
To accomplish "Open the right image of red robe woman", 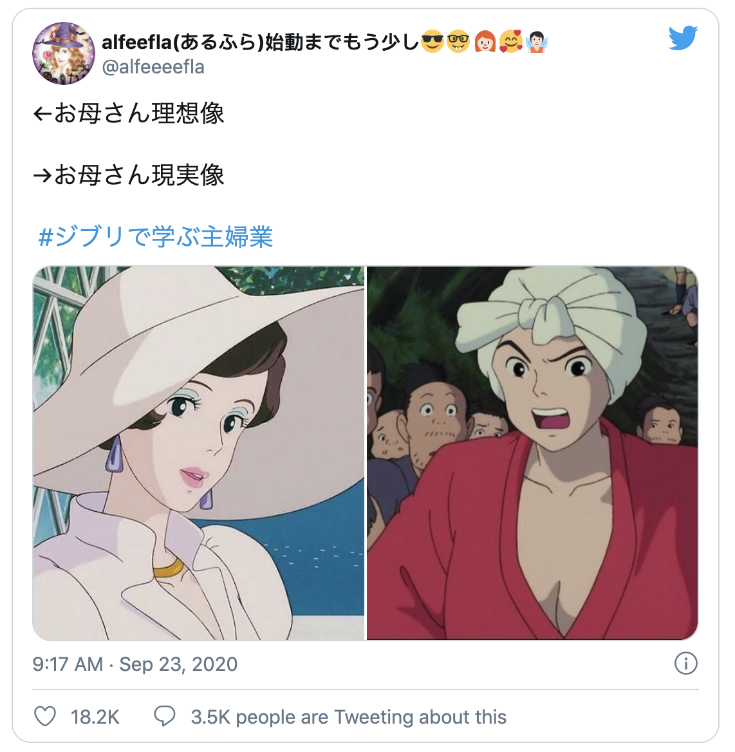I will (532, 453).
